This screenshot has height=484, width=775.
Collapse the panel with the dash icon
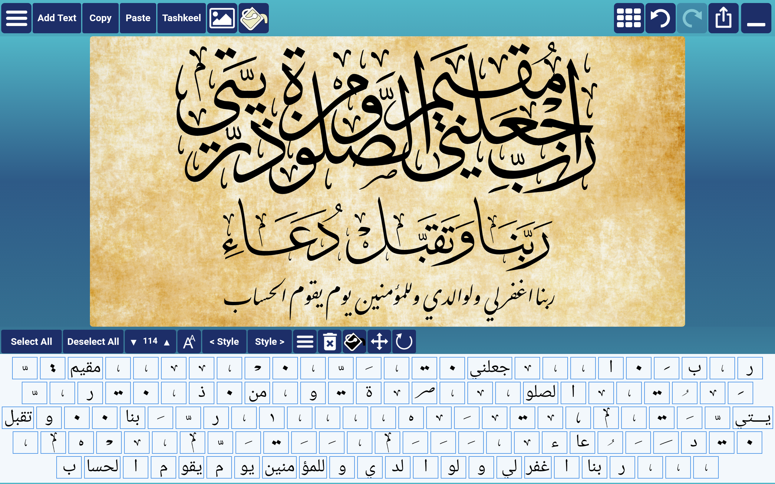(x=756, y=18)
